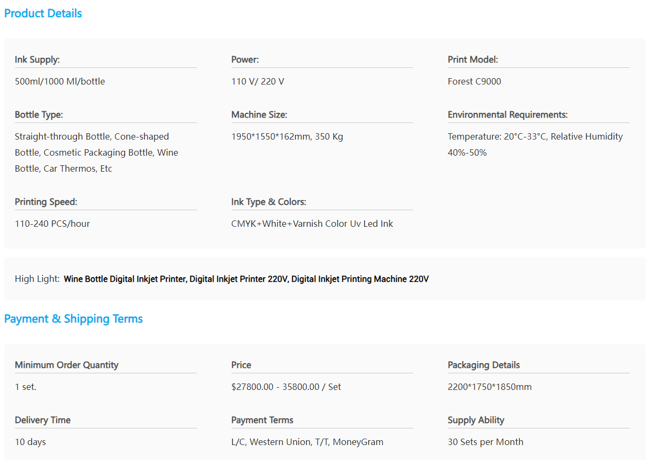Click the 110 V/ 220 V power value
672x460 pixels.
(x=258, y=81)
